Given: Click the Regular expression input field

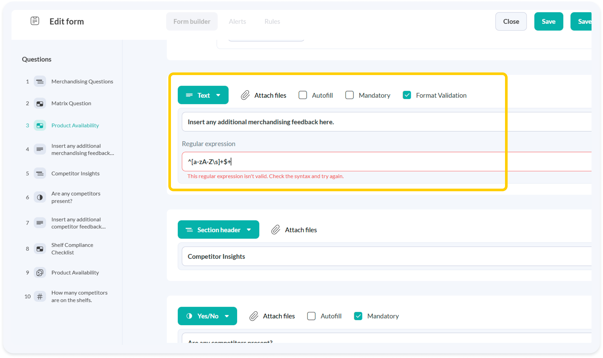Looking at the screenshot, I should coord(387,162).
